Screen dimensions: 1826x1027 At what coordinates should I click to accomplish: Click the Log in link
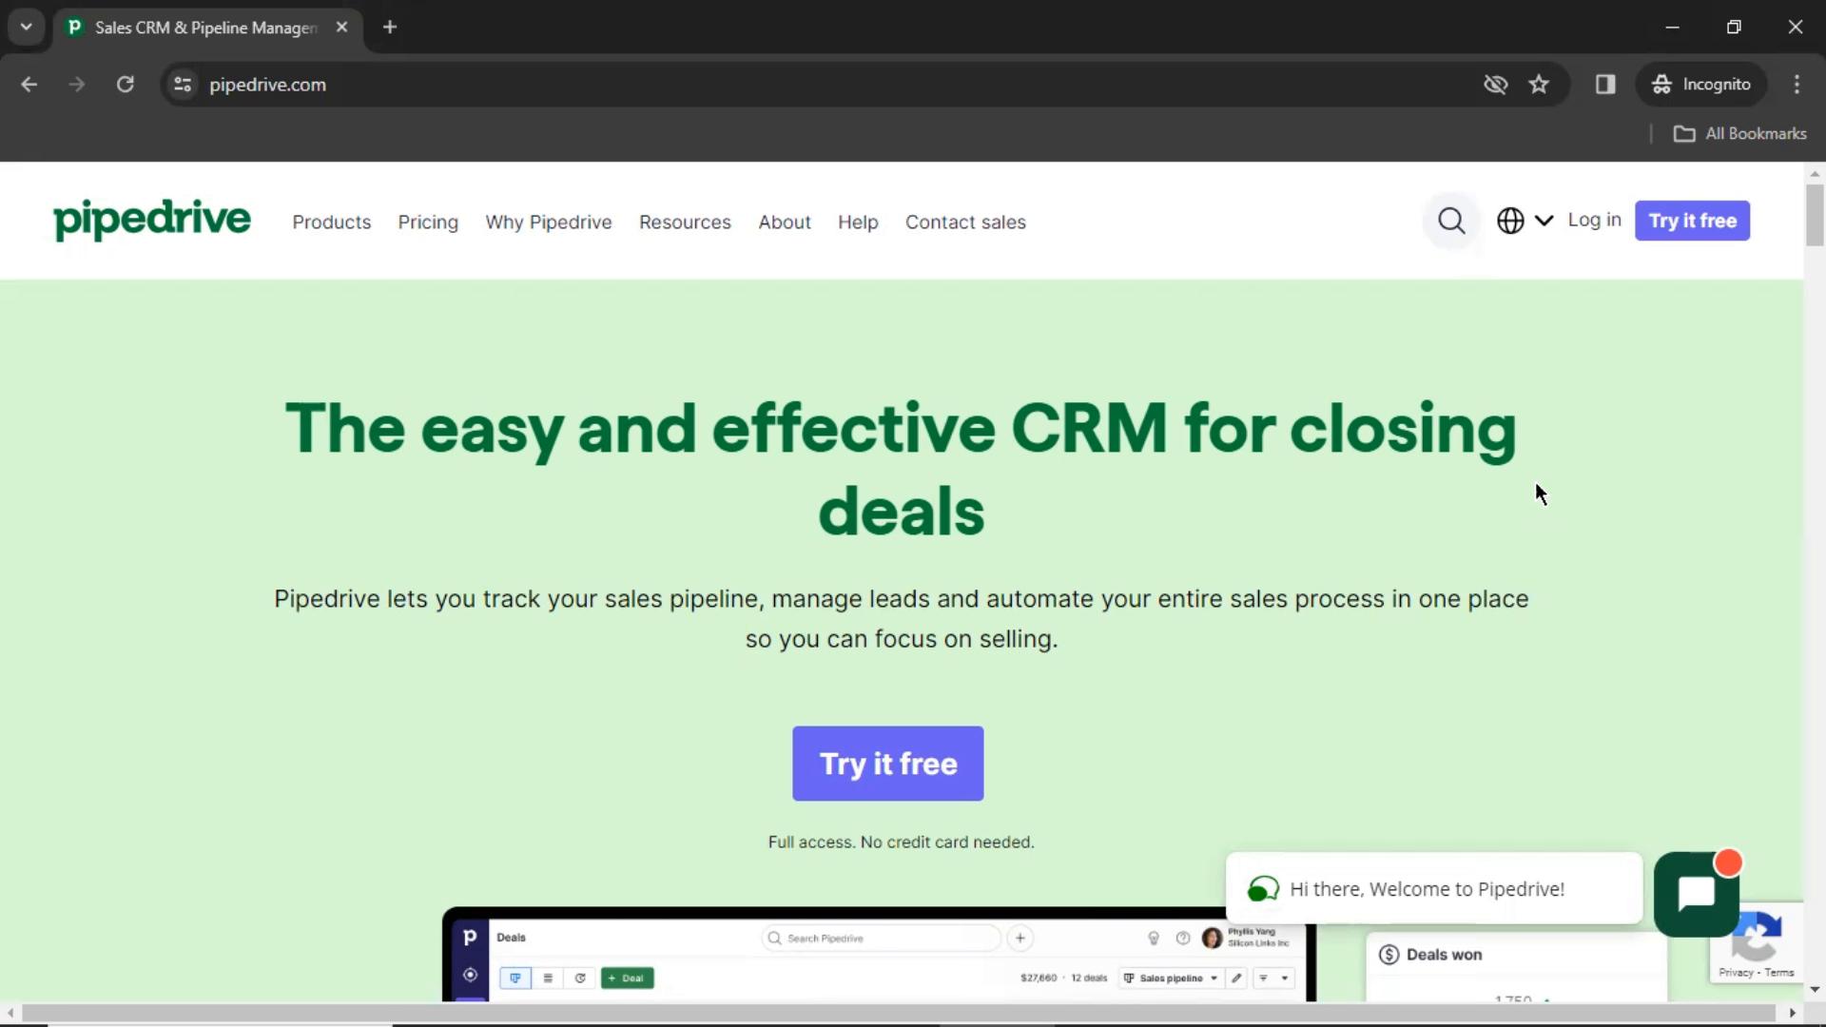1595,221
